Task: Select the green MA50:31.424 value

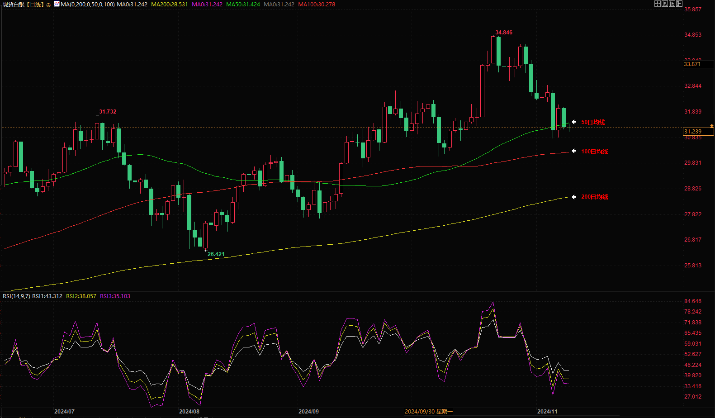Action: [243, 4]
